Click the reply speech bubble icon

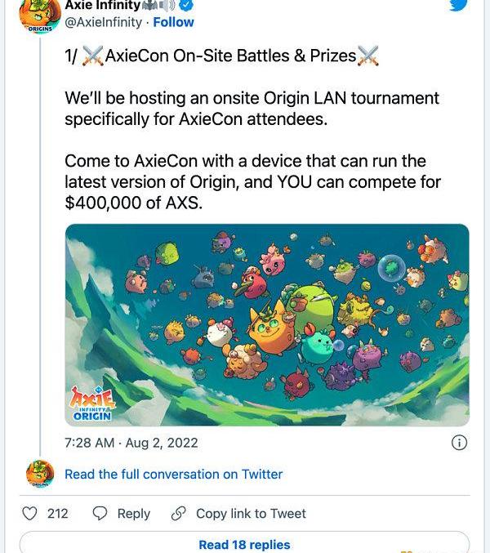100,514
